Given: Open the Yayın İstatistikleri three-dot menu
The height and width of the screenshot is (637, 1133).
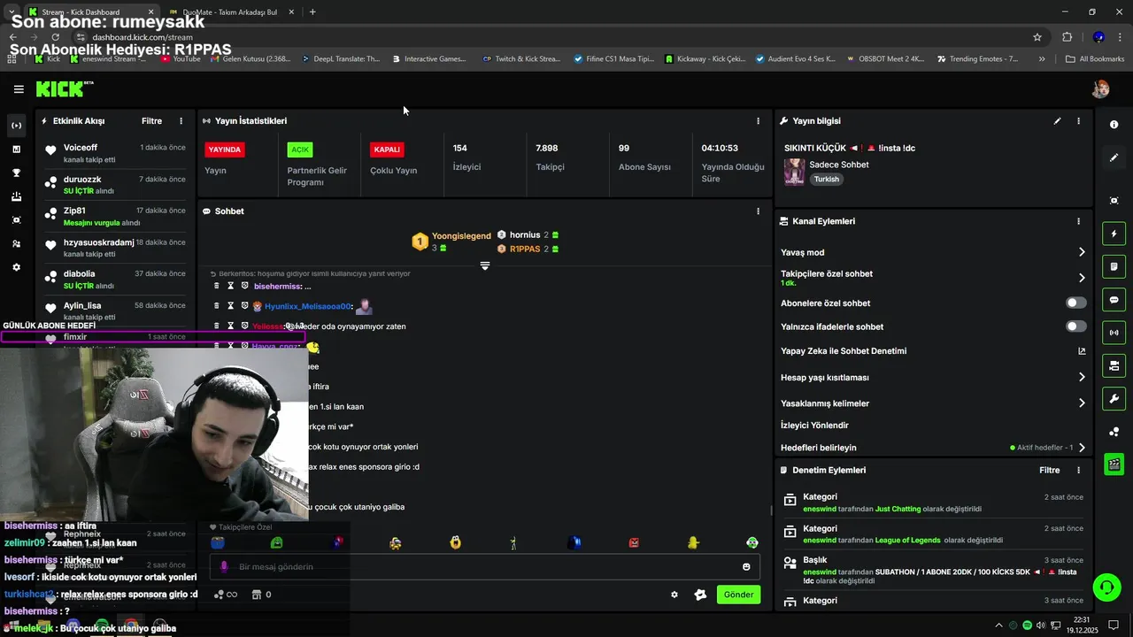Looking at the screenshot, I should [758, 121].
